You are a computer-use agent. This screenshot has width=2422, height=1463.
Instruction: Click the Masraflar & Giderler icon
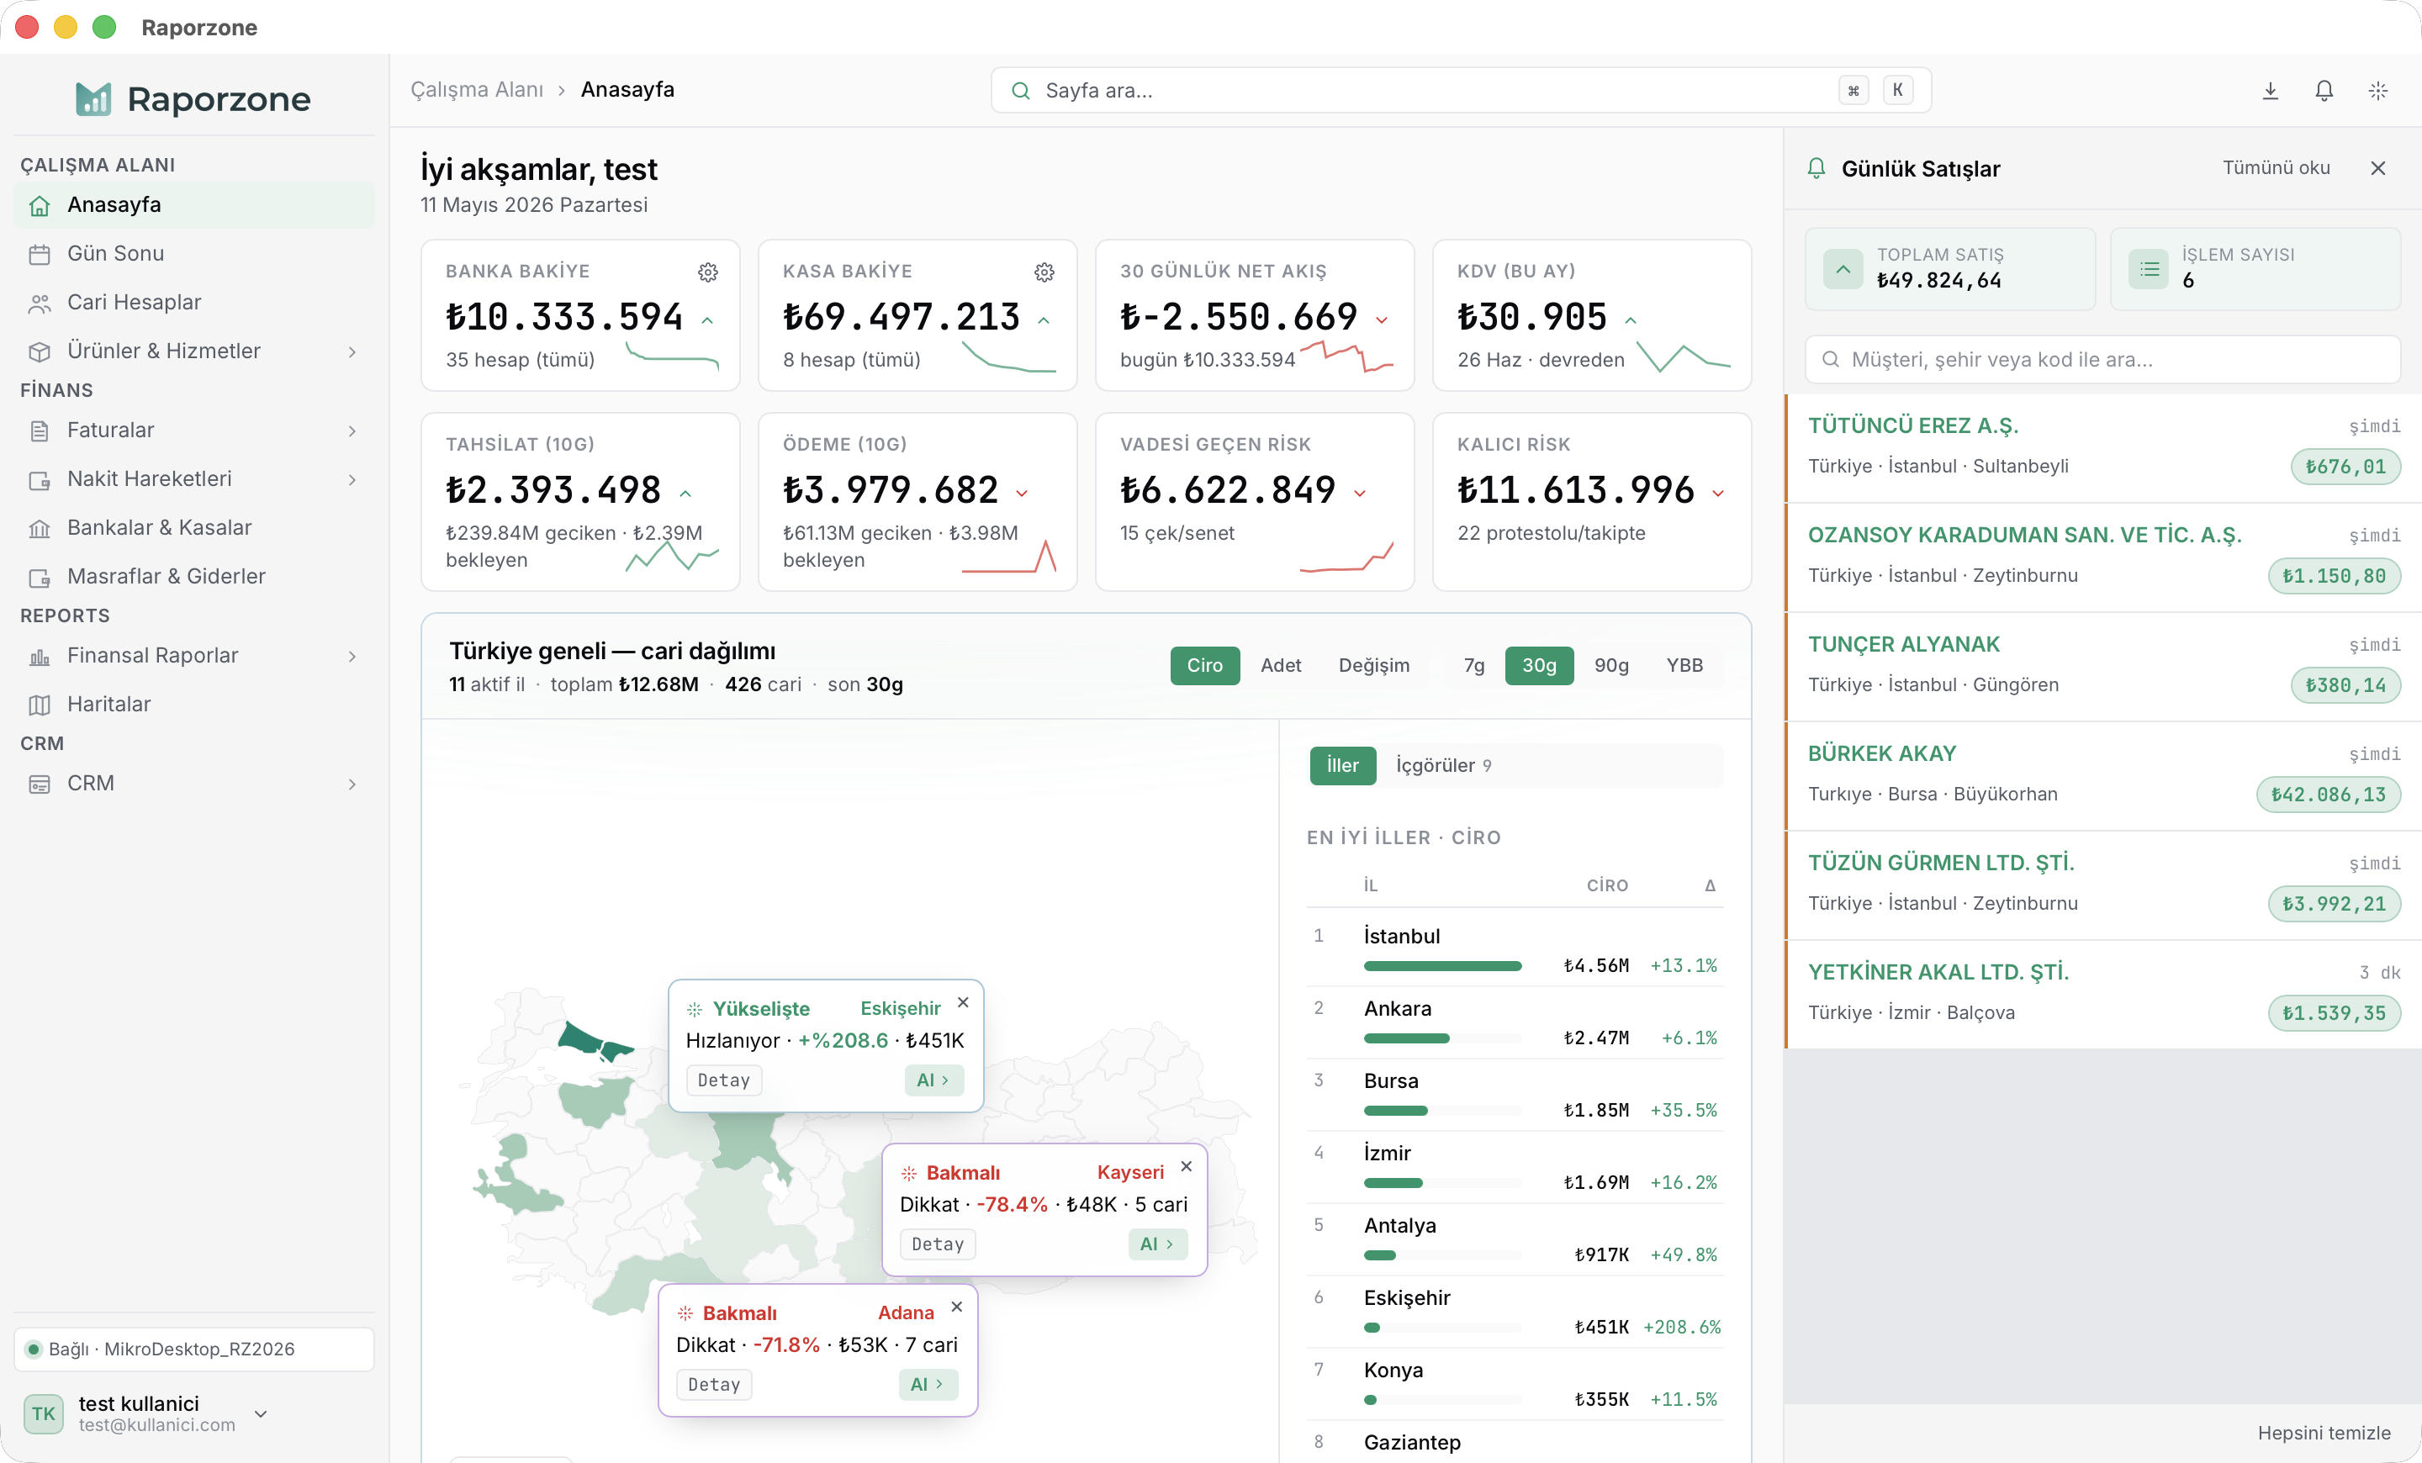(x=40, y=577)
